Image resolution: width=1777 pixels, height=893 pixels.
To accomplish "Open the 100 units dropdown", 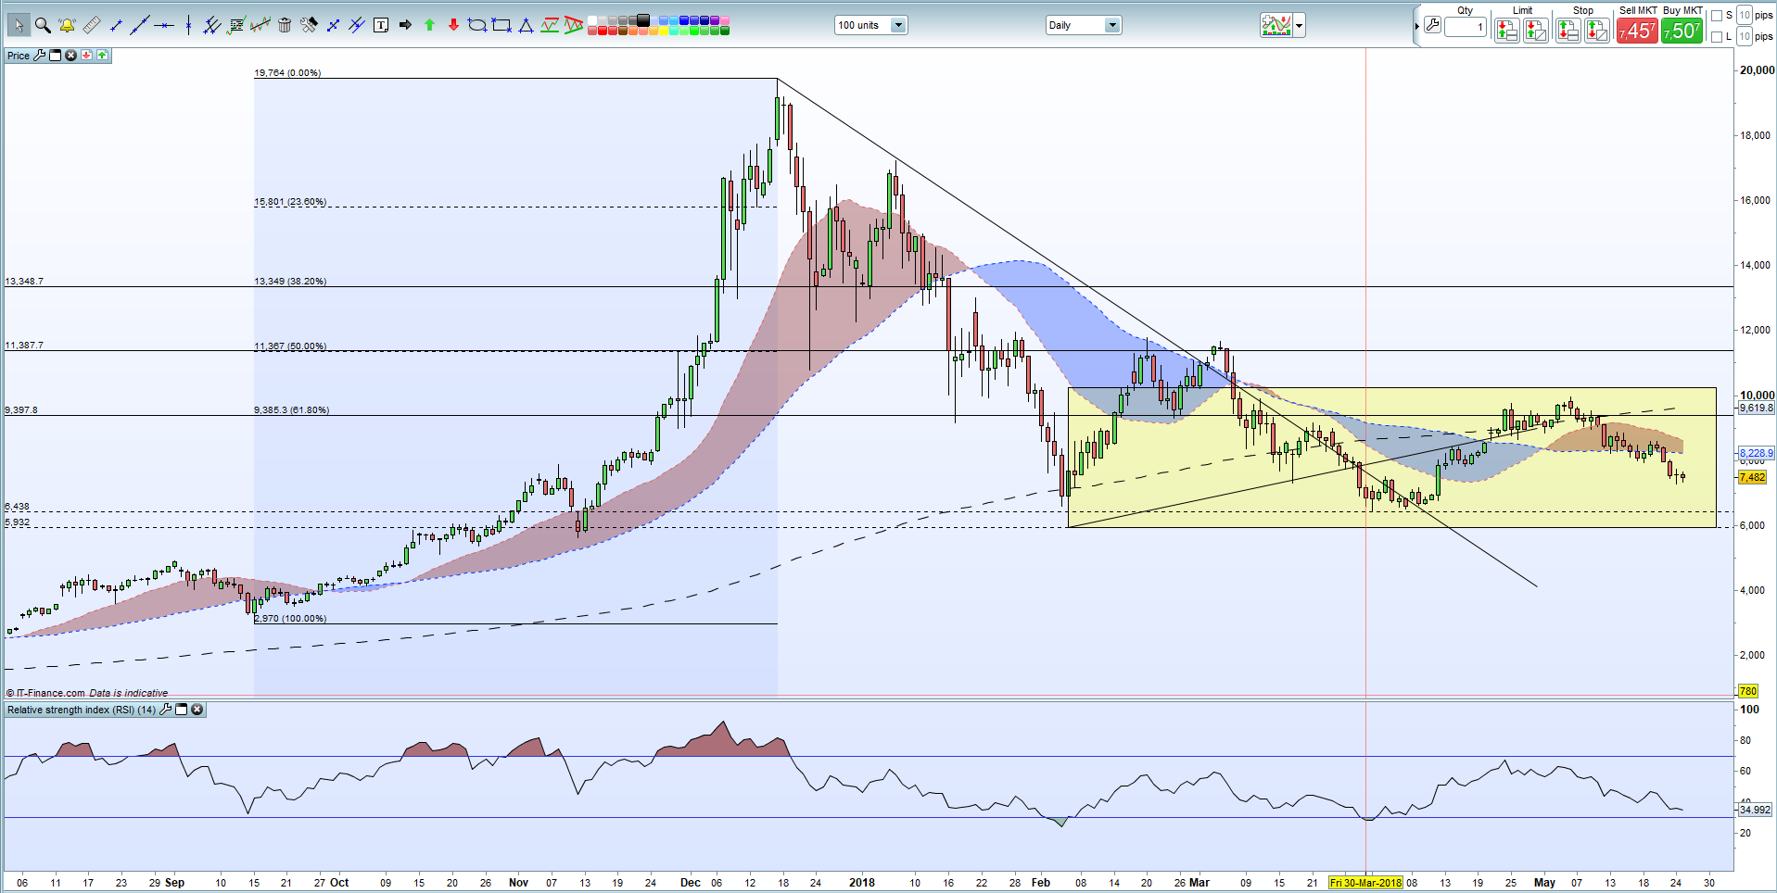I will (x=870, y=25).
